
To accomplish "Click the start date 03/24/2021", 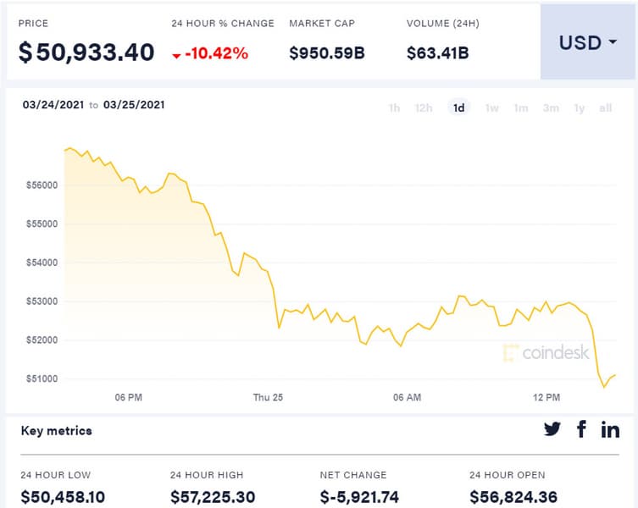I will [x=53, y=105].
